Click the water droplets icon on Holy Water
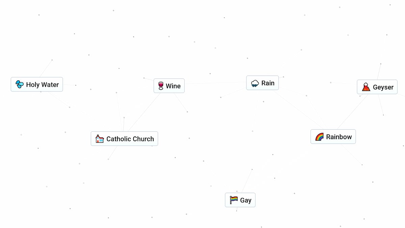 tap(20, 84)
